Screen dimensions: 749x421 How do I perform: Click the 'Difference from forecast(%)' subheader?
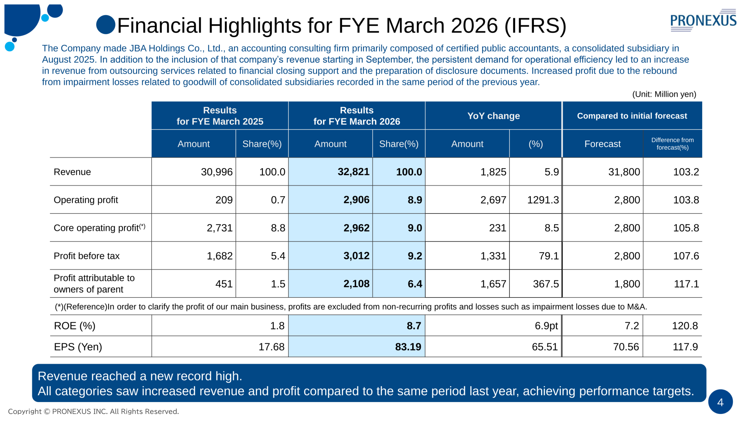point(672,144)
